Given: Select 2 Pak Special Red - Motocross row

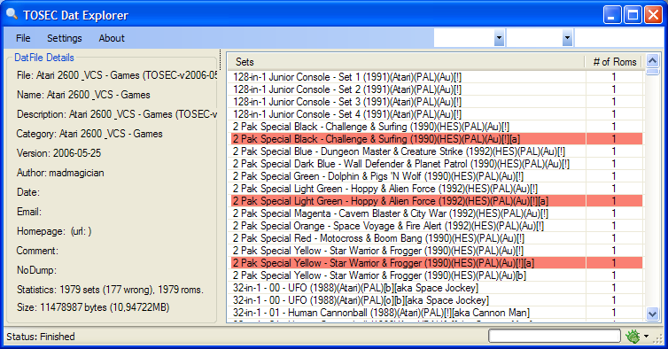Looking at the screenshot, I should [437, 237].
